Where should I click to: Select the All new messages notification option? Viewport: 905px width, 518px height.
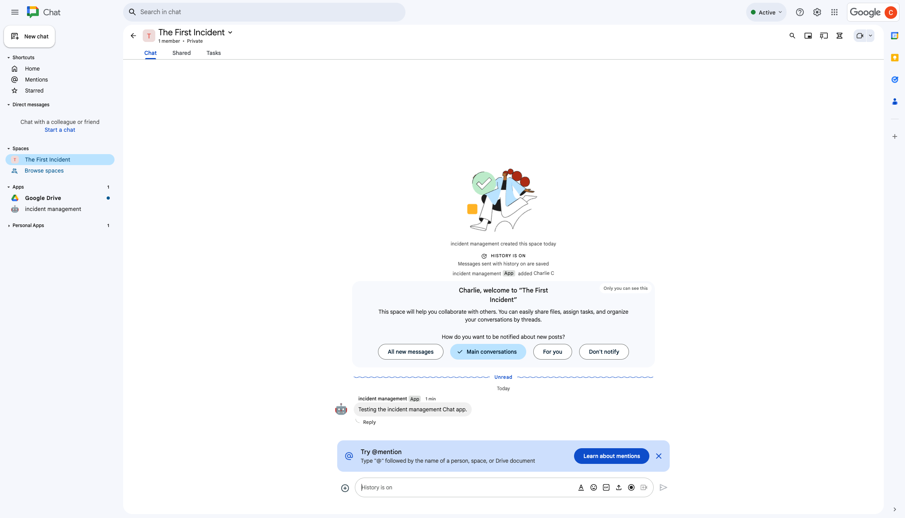[410, 352]
